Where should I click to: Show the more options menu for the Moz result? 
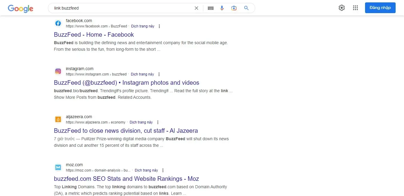(163, 170)
